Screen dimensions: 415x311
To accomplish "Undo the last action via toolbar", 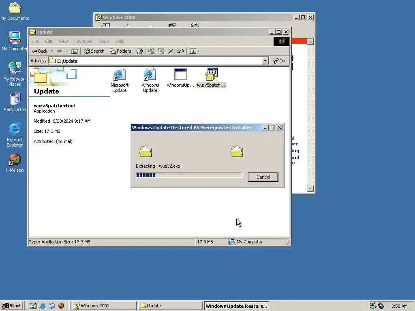I will point(180,51).
